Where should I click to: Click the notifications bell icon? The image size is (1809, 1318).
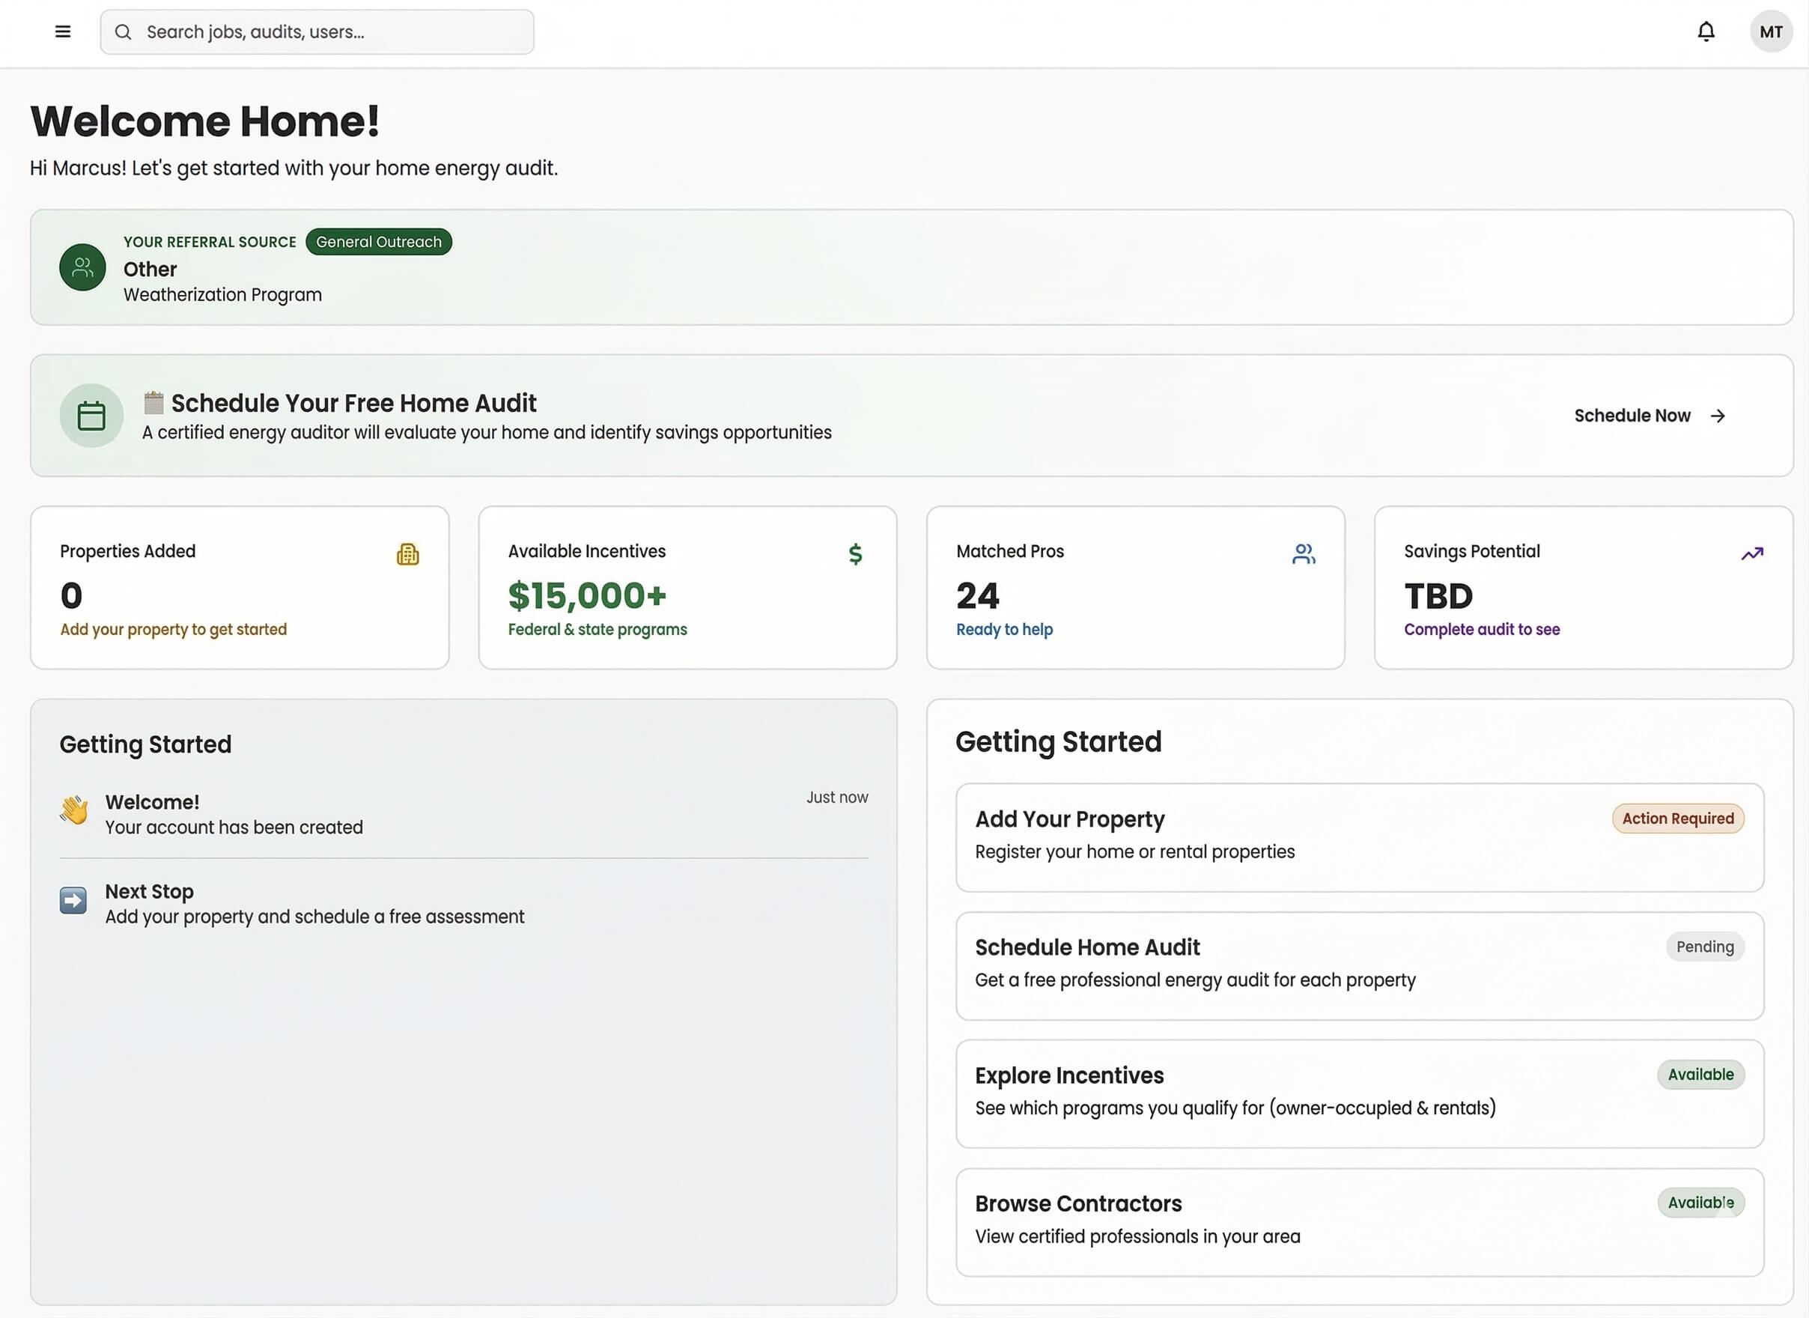pyautogui.click(x=1706, y=32)
